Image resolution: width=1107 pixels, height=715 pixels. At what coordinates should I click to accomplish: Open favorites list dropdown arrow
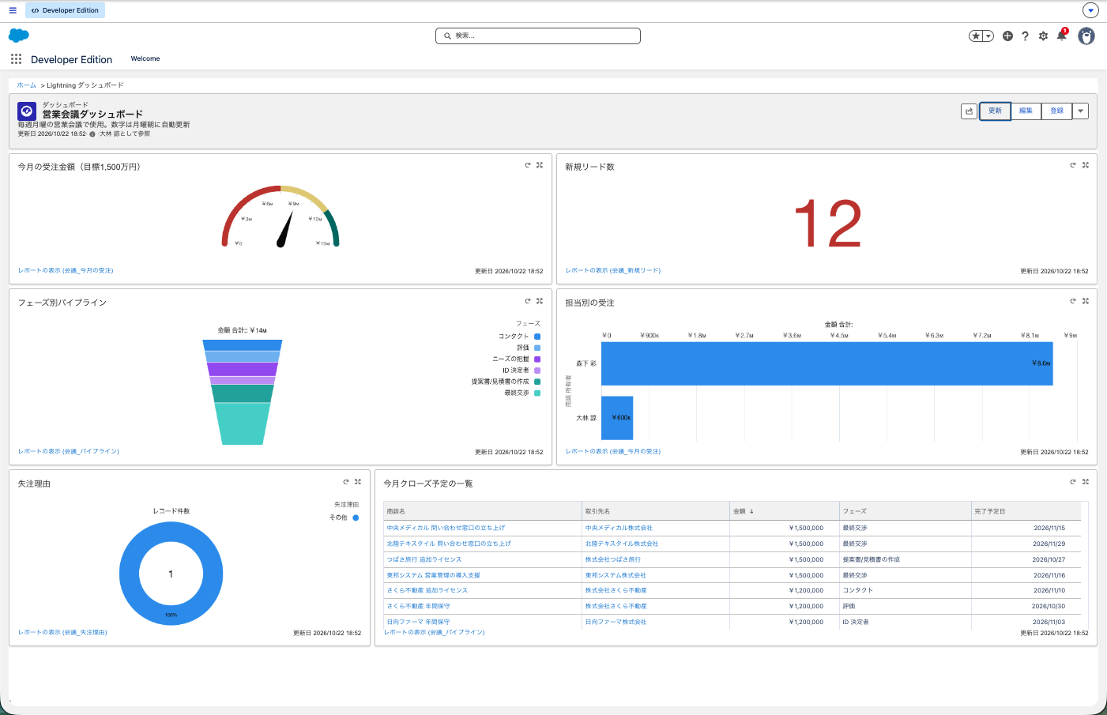(988, 36)
